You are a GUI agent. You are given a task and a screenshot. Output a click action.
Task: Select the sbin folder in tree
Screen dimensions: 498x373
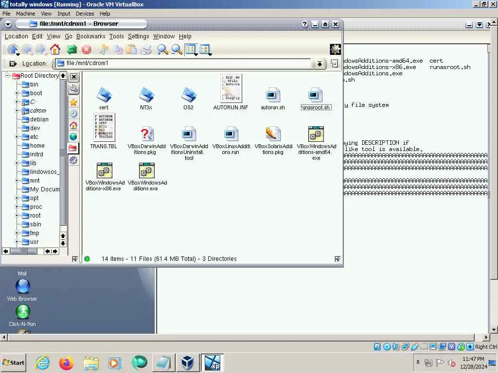[32, 224]
